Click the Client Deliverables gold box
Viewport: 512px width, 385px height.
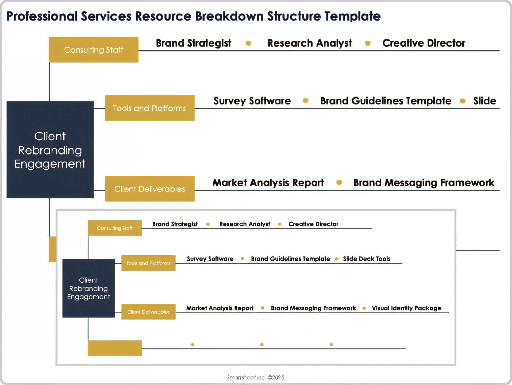(149, 189)
